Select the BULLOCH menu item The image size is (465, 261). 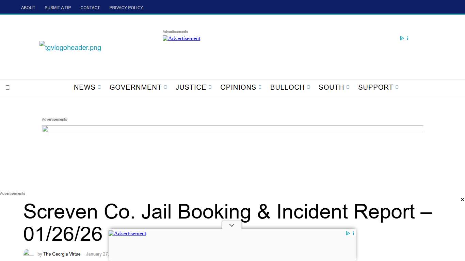coord(287,87)
